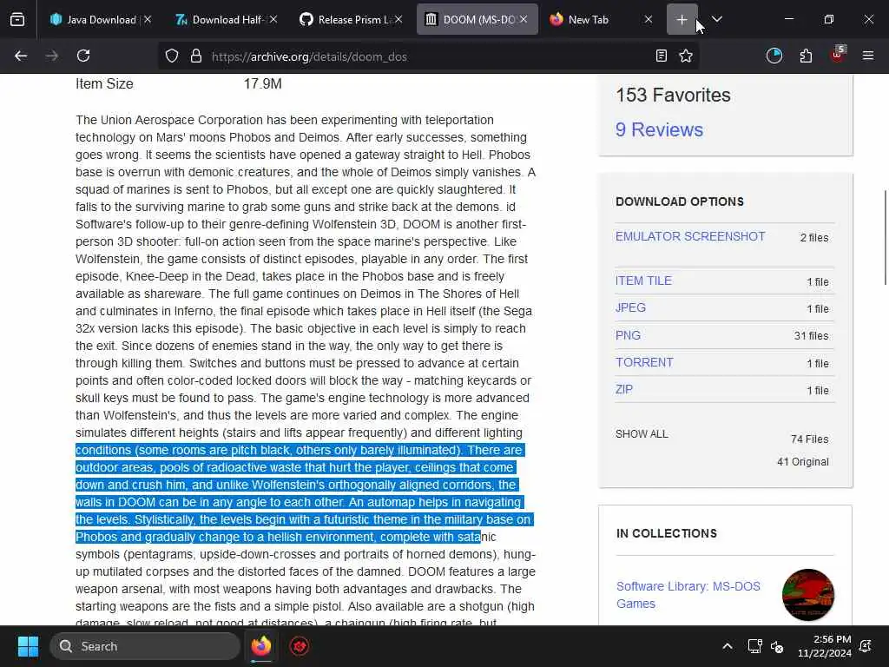Image resolution: width=889 pixels, height=667 pixels.
Task: Open the Firefox hamburger menu
Action: coord(868,56)
